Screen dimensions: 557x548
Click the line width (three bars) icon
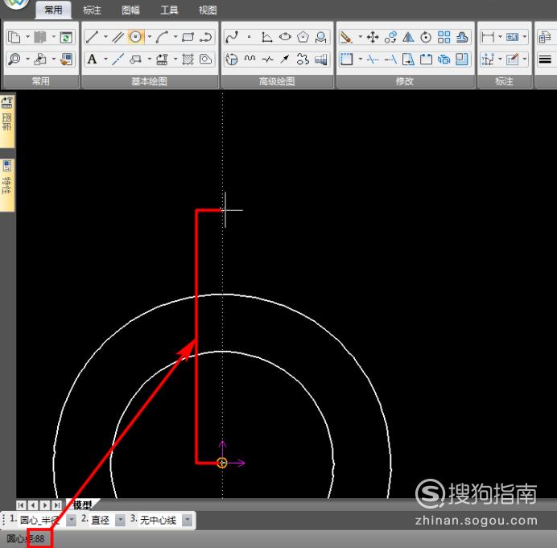pos(545,59)
